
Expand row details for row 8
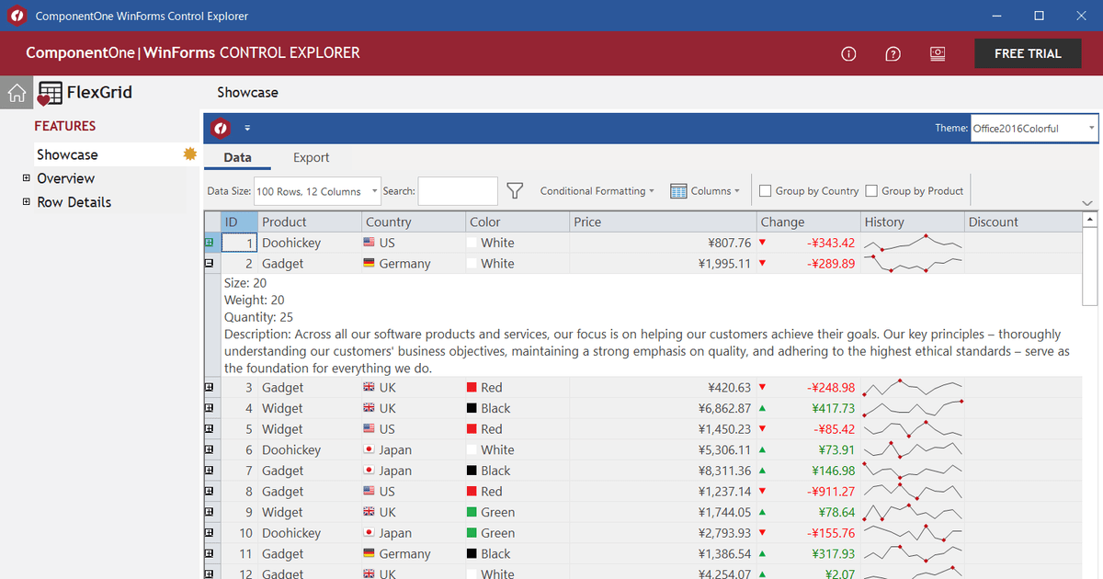(x=209, y=492)
